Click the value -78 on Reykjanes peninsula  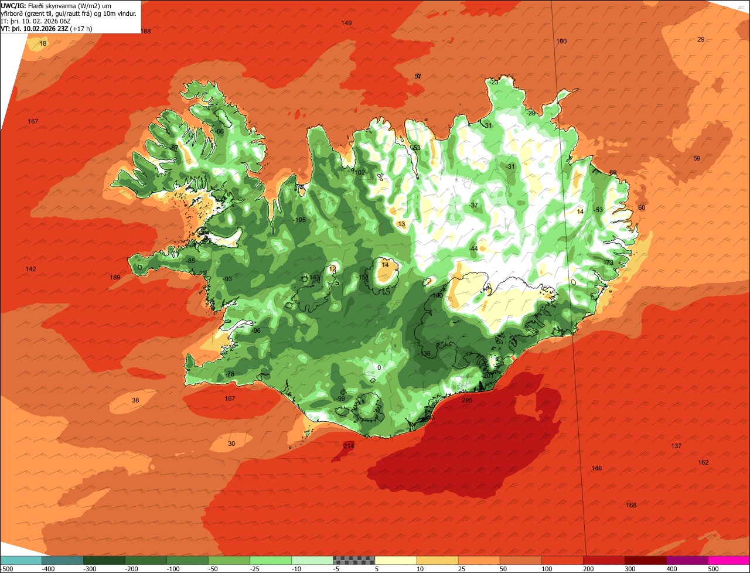tap(229, 374)
